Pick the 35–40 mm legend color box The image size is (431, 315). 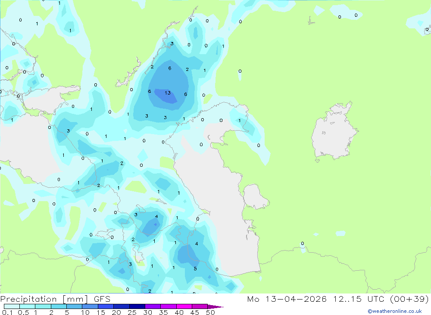click(x=169, y=306)
